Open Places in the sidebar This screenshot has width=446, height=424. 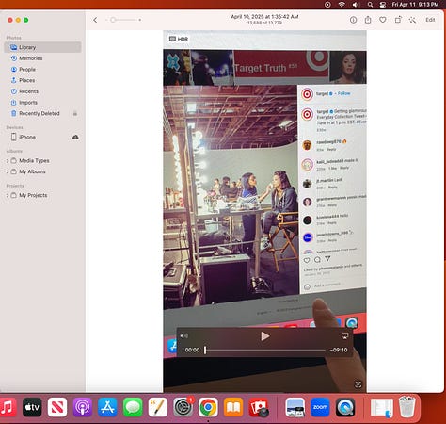coord(26,80)
